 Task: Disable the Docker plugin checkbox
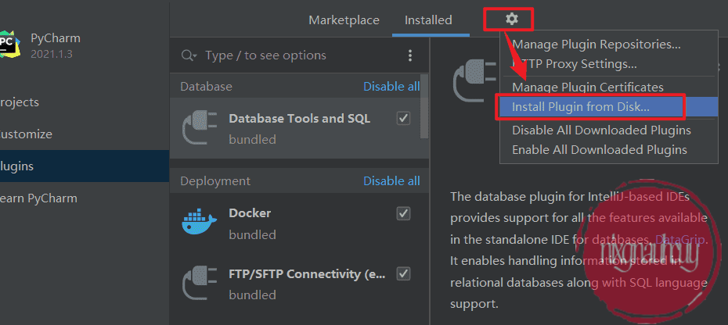404,212
